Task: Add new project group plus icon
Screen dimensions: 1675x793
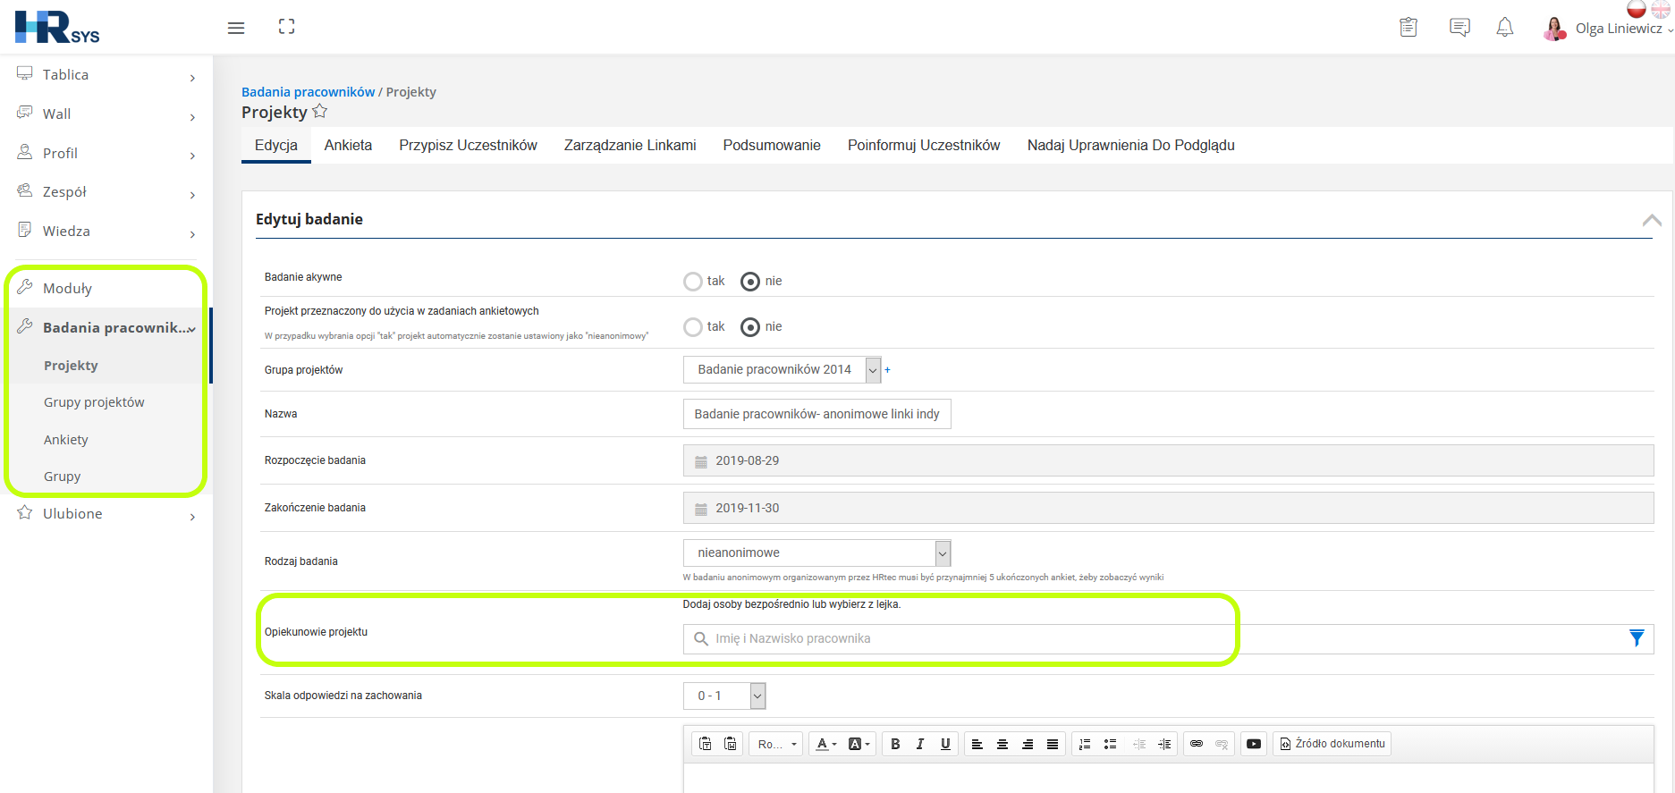Action: click(x=887, y=369)
